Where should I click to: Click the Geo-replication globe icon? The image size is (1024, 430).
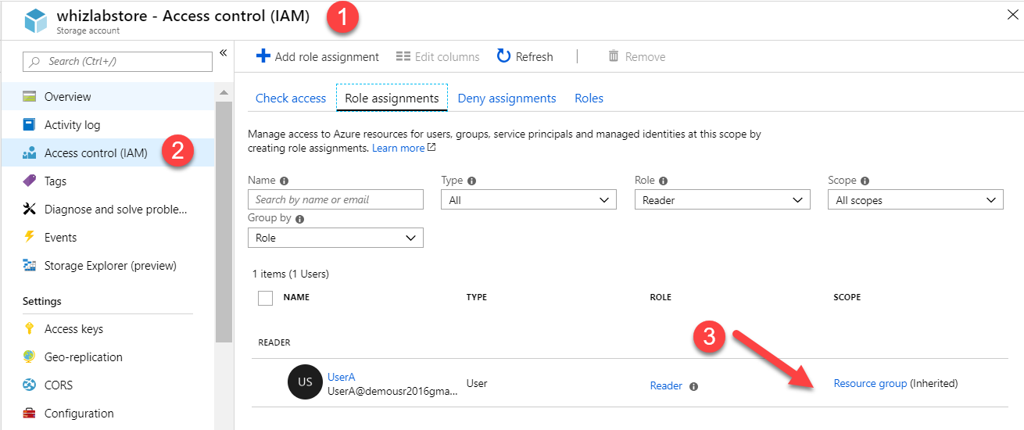tap(30, 357)
